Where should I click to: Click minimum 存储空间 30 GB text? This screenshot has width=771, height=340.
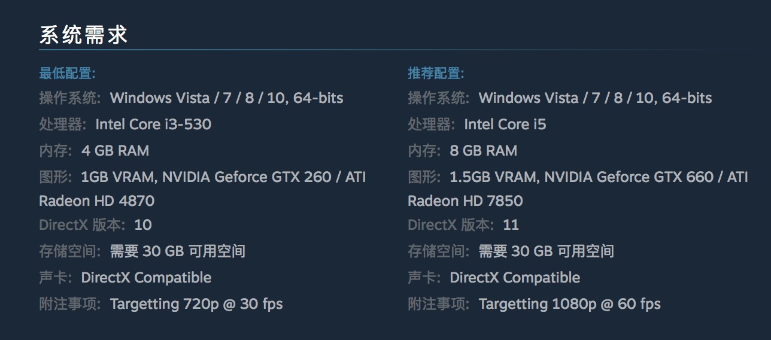point(177,251)
